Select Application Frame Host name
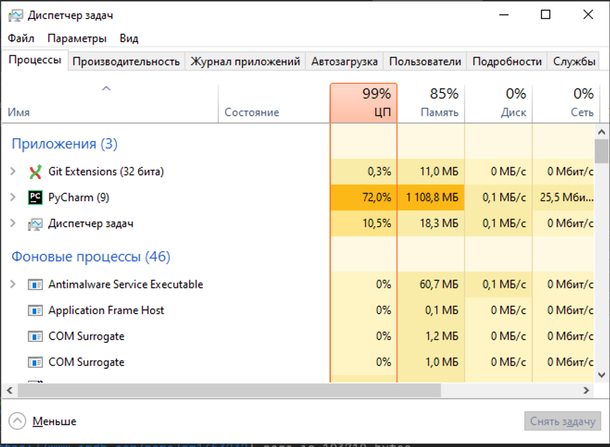Image resolution: width=610 pixels, height=447 pixels. tap(106, 310)
